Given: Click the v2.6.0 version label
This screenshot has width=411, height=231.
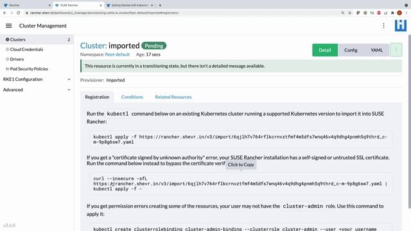Looking at the screenshot, I should point(9,225).
